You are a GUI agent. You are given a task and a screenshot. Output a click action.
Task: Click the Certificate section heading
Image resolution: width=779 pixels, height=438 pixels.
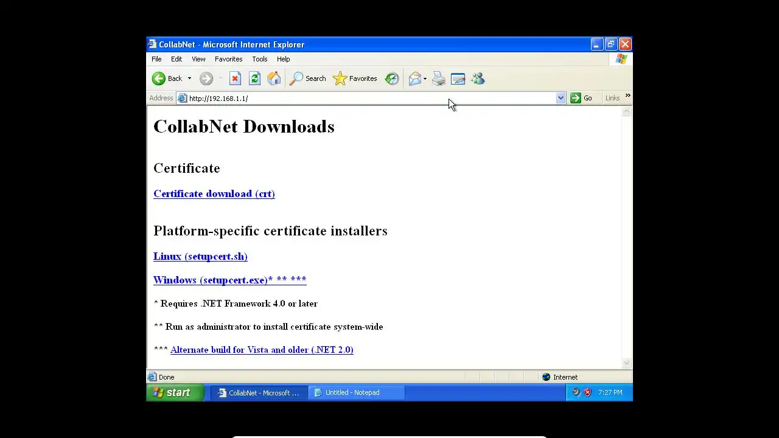(x=187, y=168)
